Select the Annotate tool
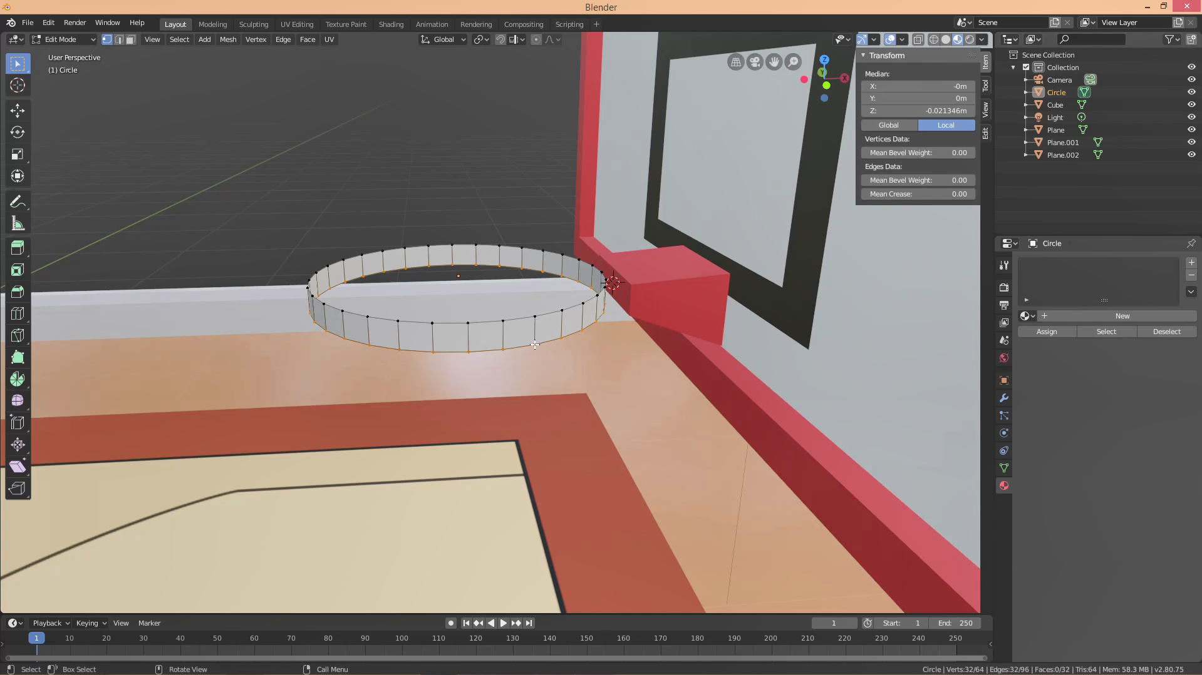This screenshot has height=675, width=1202. tap(18, 202)
